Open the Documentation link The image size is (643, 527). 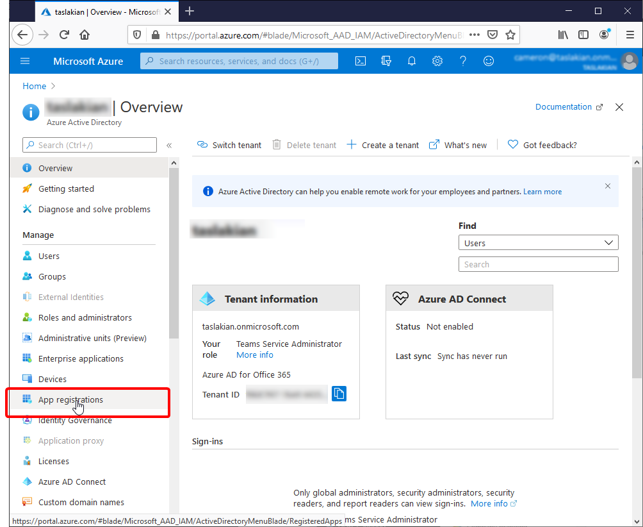click(569, 107)
